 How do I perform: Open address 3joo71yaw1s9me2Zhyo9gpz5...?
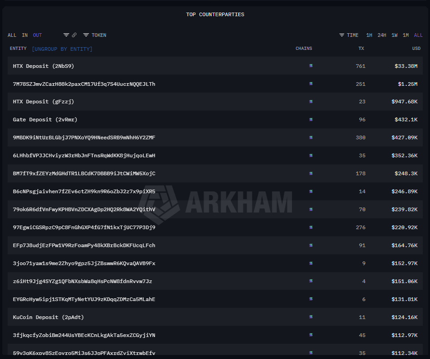(84, 263)
